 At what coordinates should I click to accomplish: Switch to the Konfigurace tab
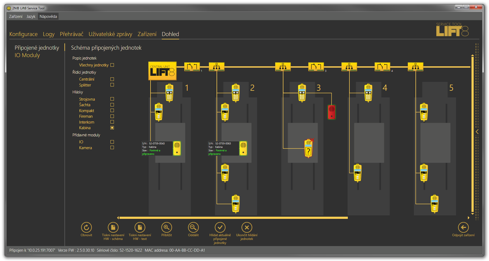(24, 34)
